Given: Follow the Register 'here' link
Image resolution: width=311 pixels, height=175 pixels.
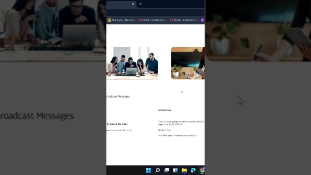Looking at the screenshot, I should tap(169, 130).
